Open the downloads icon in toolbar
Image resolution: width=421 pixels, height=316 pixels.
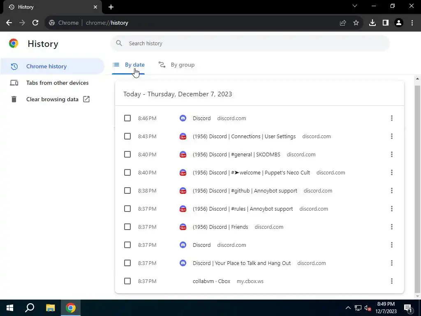[x=372, y=23]
